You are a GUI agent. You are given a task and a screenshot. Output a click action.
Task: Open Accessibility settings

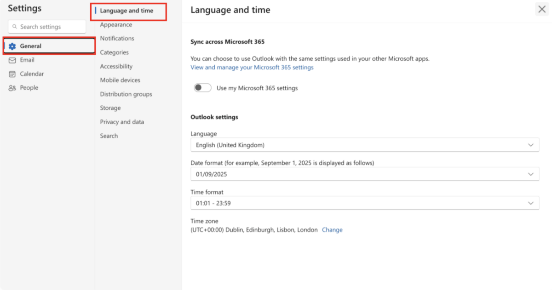click(x=116, y=66)
